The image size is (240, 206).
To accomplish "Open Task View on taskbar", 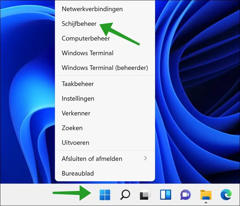I will 146,195.
